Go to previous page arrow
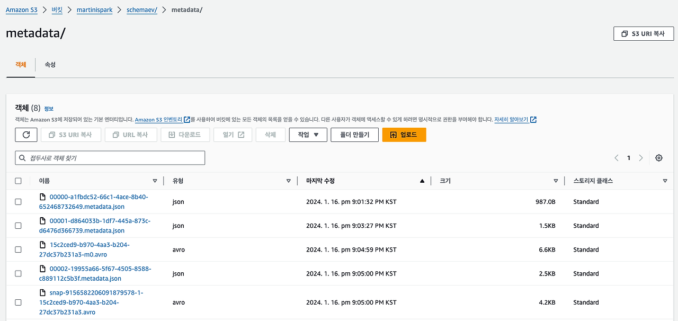The height and width of the screenshot is (321, 678). (x=617, y=158)
